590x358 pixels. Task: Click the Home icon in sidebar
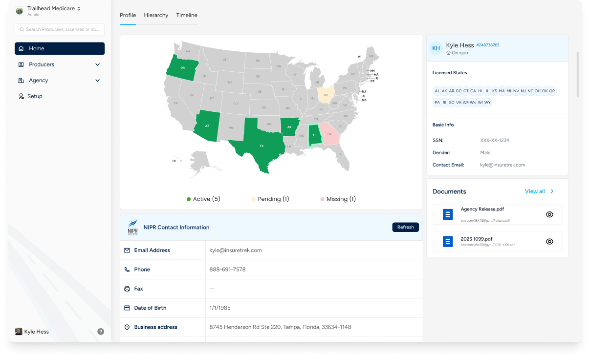pos(21,48)
